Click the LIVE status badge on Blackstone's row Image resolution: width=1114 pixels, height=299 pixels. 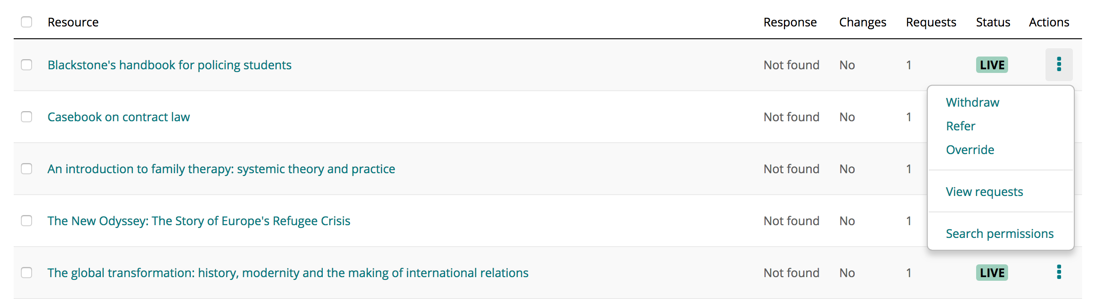(992, 65)
